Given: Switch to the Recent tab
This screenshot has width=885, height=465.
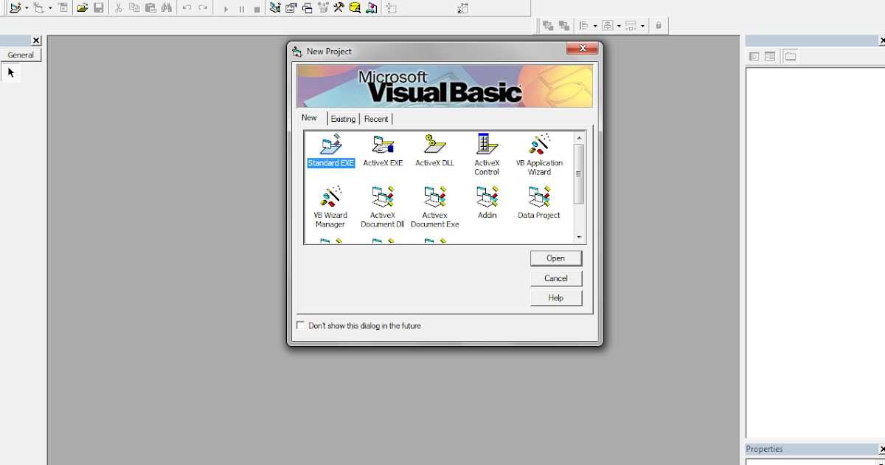Looking at the screenshot, I should click(x=376, y=119).
